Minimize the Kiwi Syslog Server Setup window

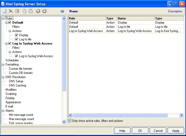(170, 4)
